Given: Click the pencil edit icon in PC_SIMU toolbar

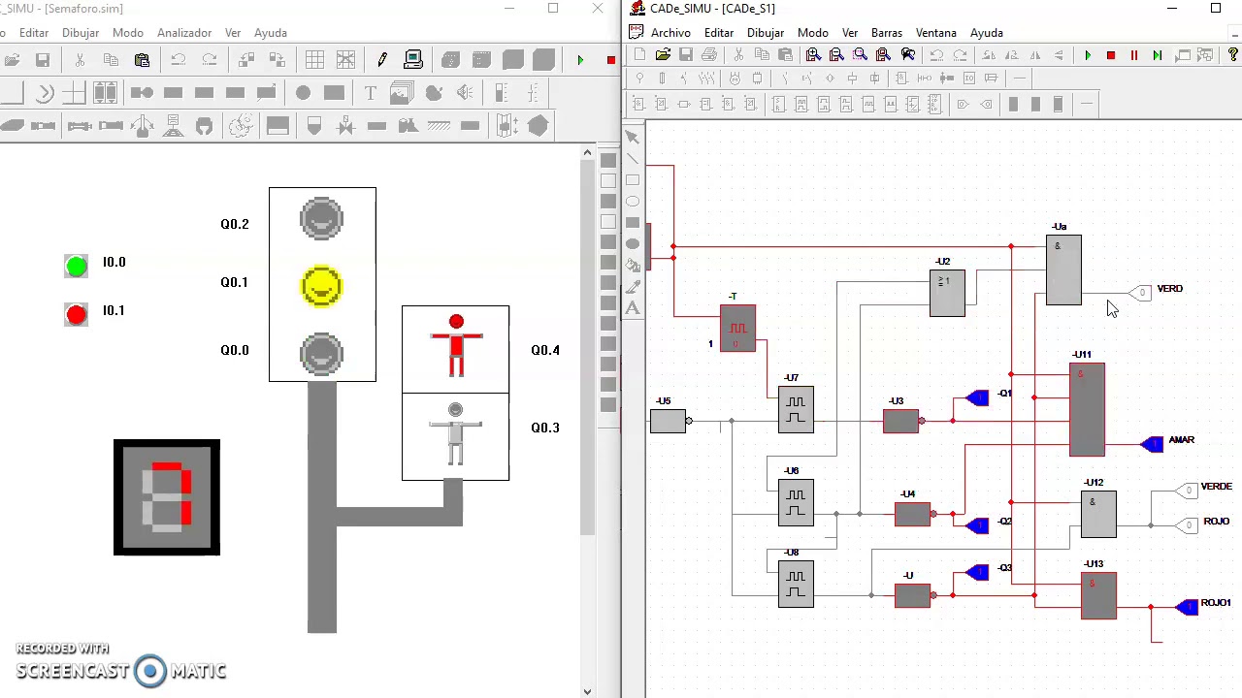Looking at the screenshot, I should [382, 60].
